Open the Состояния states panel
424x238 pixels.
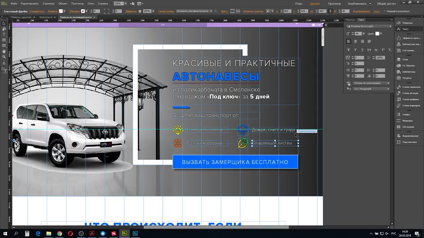click(408, 51)
